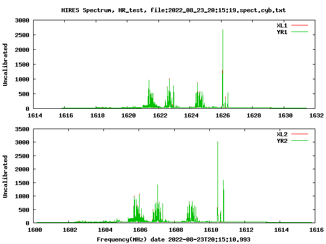Click the 1612 x-axis tick label

tap(246, 230)
